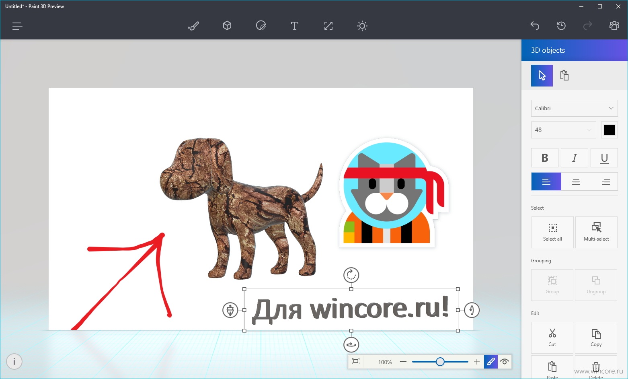Align text left

point(546,181)
